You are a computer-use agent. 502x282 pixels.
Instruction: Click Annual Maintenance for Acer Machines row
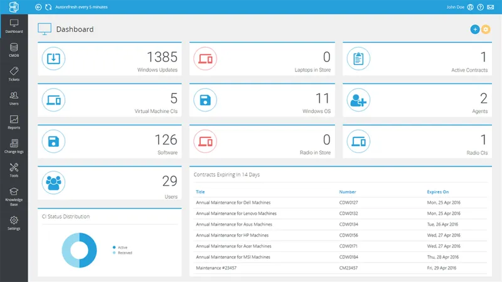point(340,246)
